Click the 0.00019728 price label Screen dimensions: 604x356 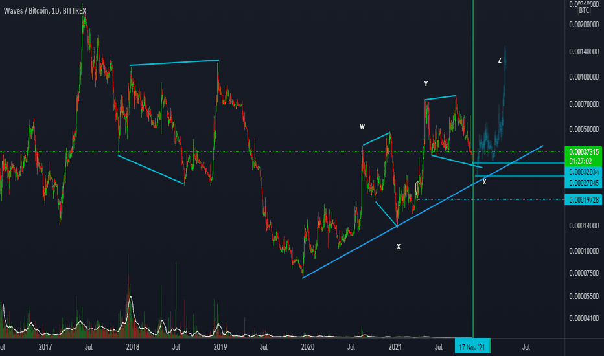[583, 200]
